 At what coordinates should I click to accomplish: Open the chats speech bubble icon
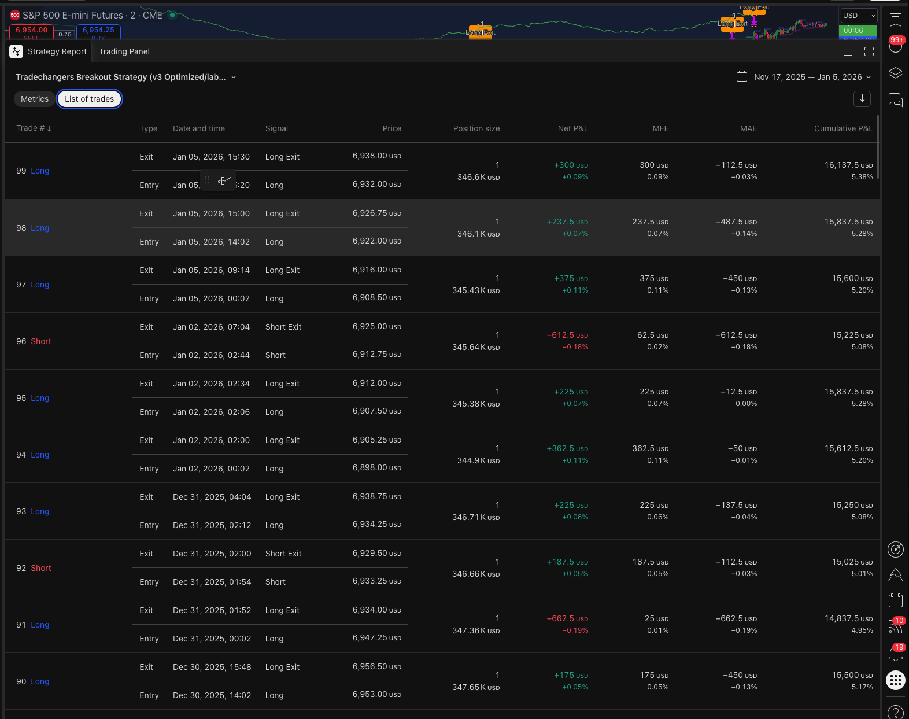coord(895,100)
